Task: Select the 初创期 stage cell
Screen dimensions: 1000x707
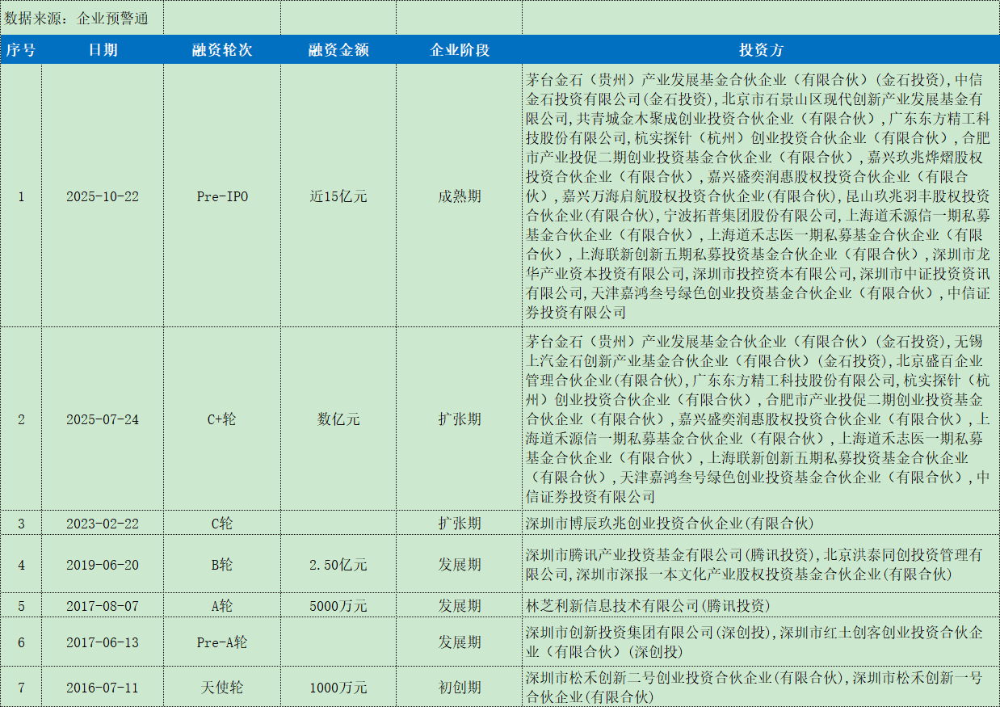Action: coord(460,688)
